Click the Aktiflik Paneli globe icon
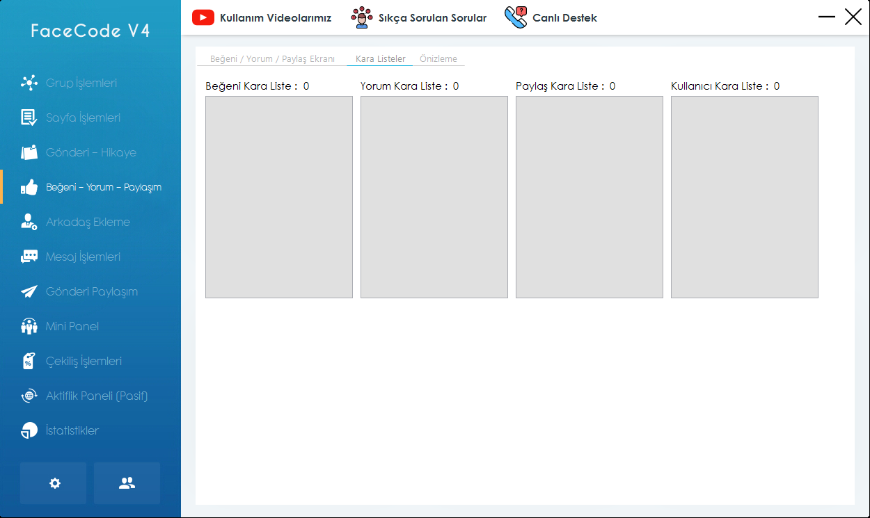The width and height of the screenshot is (870, 518). [29, 396]
